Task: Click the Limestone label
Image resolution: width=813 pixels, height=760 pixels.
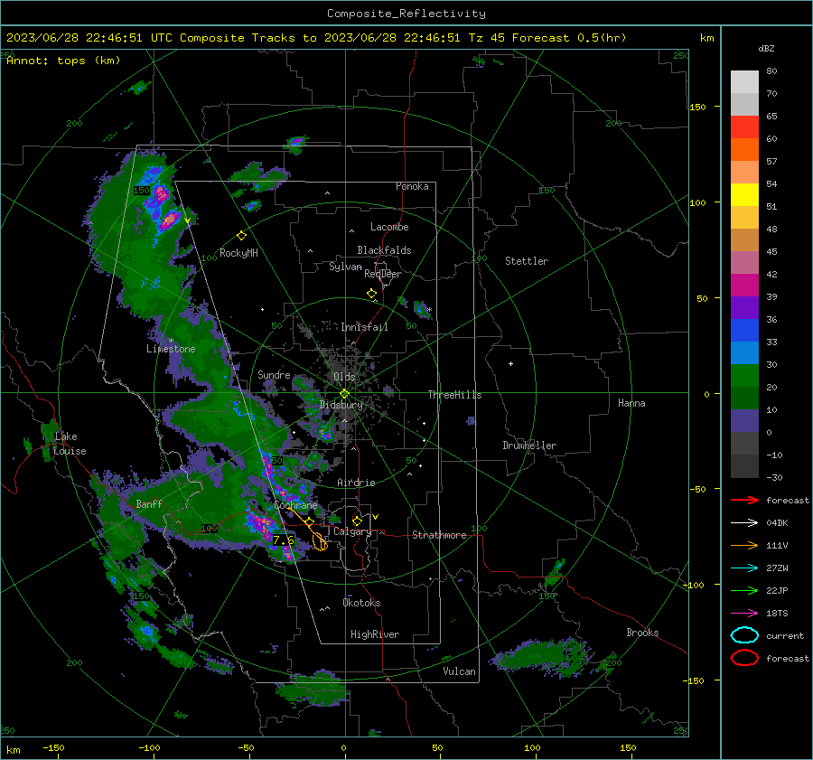Action: pyautogui.click(x=171, y=349)
